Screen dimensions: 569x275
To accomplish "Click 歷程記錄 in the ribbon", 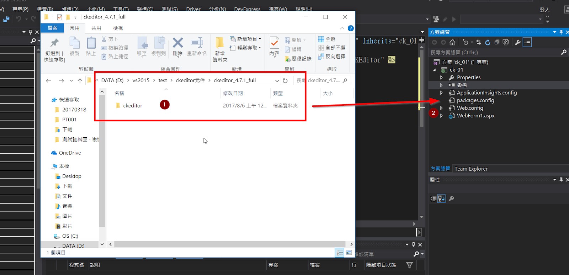I will [298, 59].
